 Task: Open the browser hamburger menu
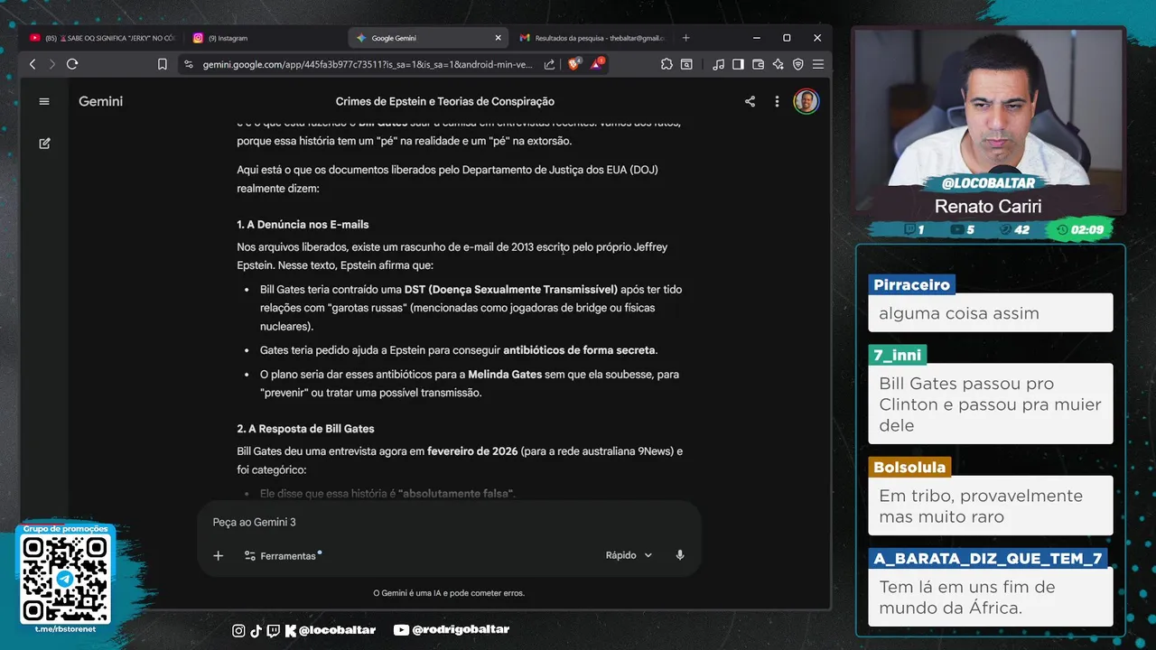817,64
